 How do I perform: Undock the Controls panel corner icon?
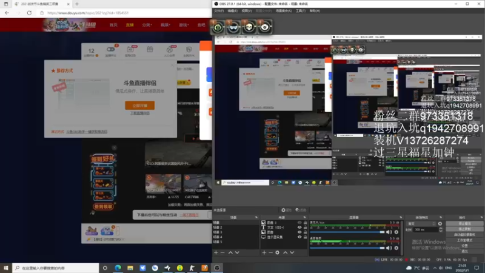pos(481,217)
